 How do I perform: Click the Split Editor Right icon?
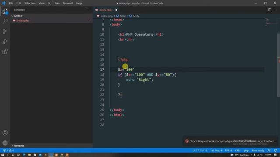[269, 10]
